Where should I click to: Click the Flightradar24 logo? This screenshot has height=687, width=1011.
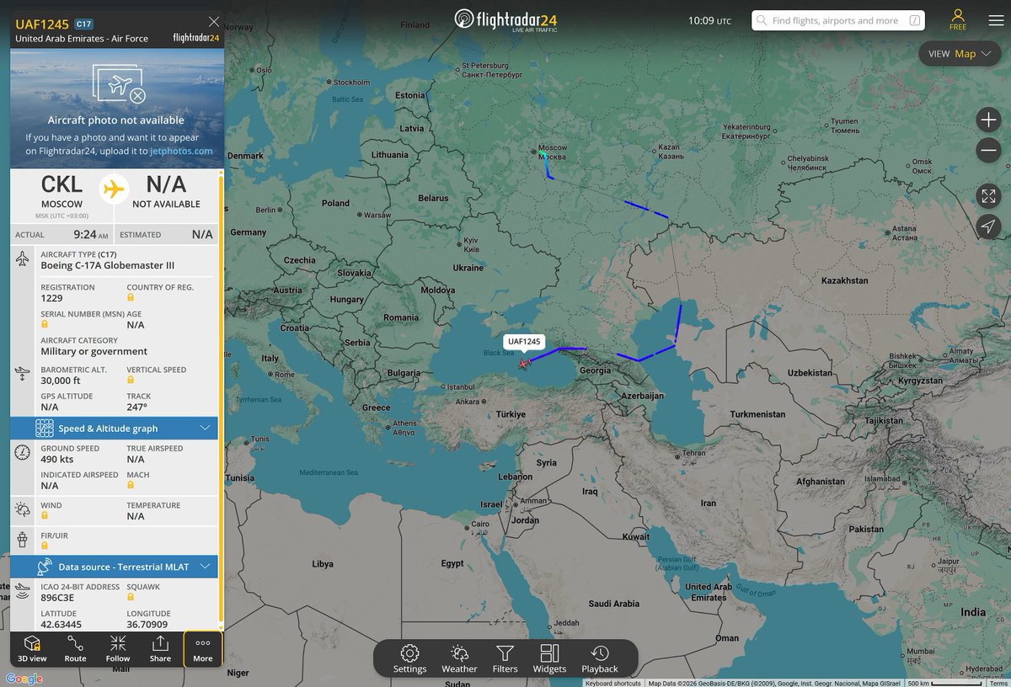point(505,19)
